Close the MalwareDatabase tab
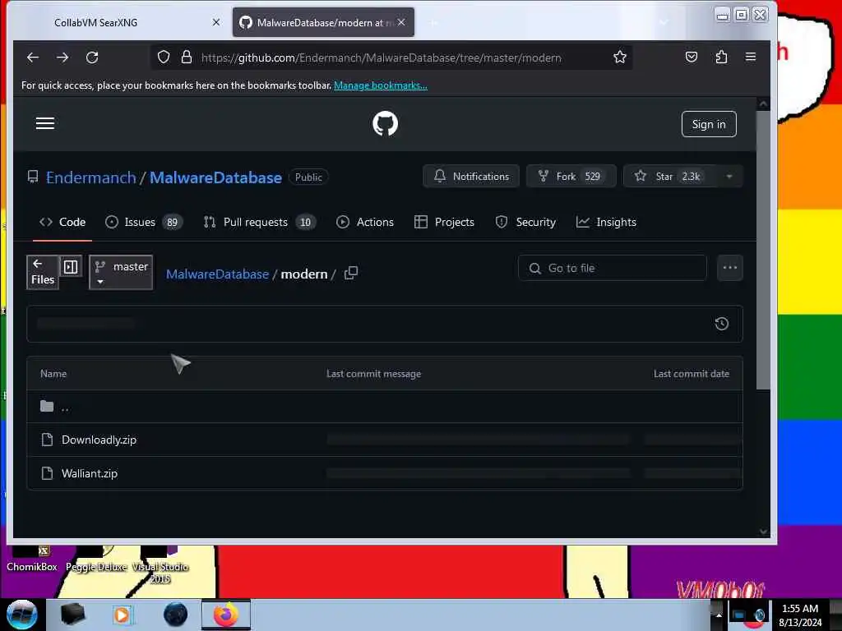 (x=401, y=22)
